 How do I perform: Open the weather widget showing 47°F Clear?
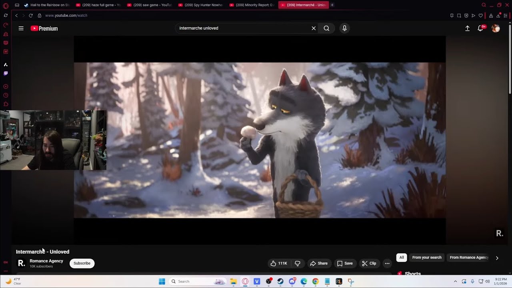click(13, 281)
